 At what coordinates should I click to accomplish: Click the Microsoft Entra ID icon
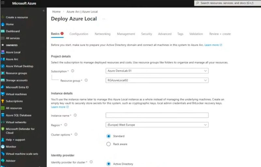(x=3, y=87)
